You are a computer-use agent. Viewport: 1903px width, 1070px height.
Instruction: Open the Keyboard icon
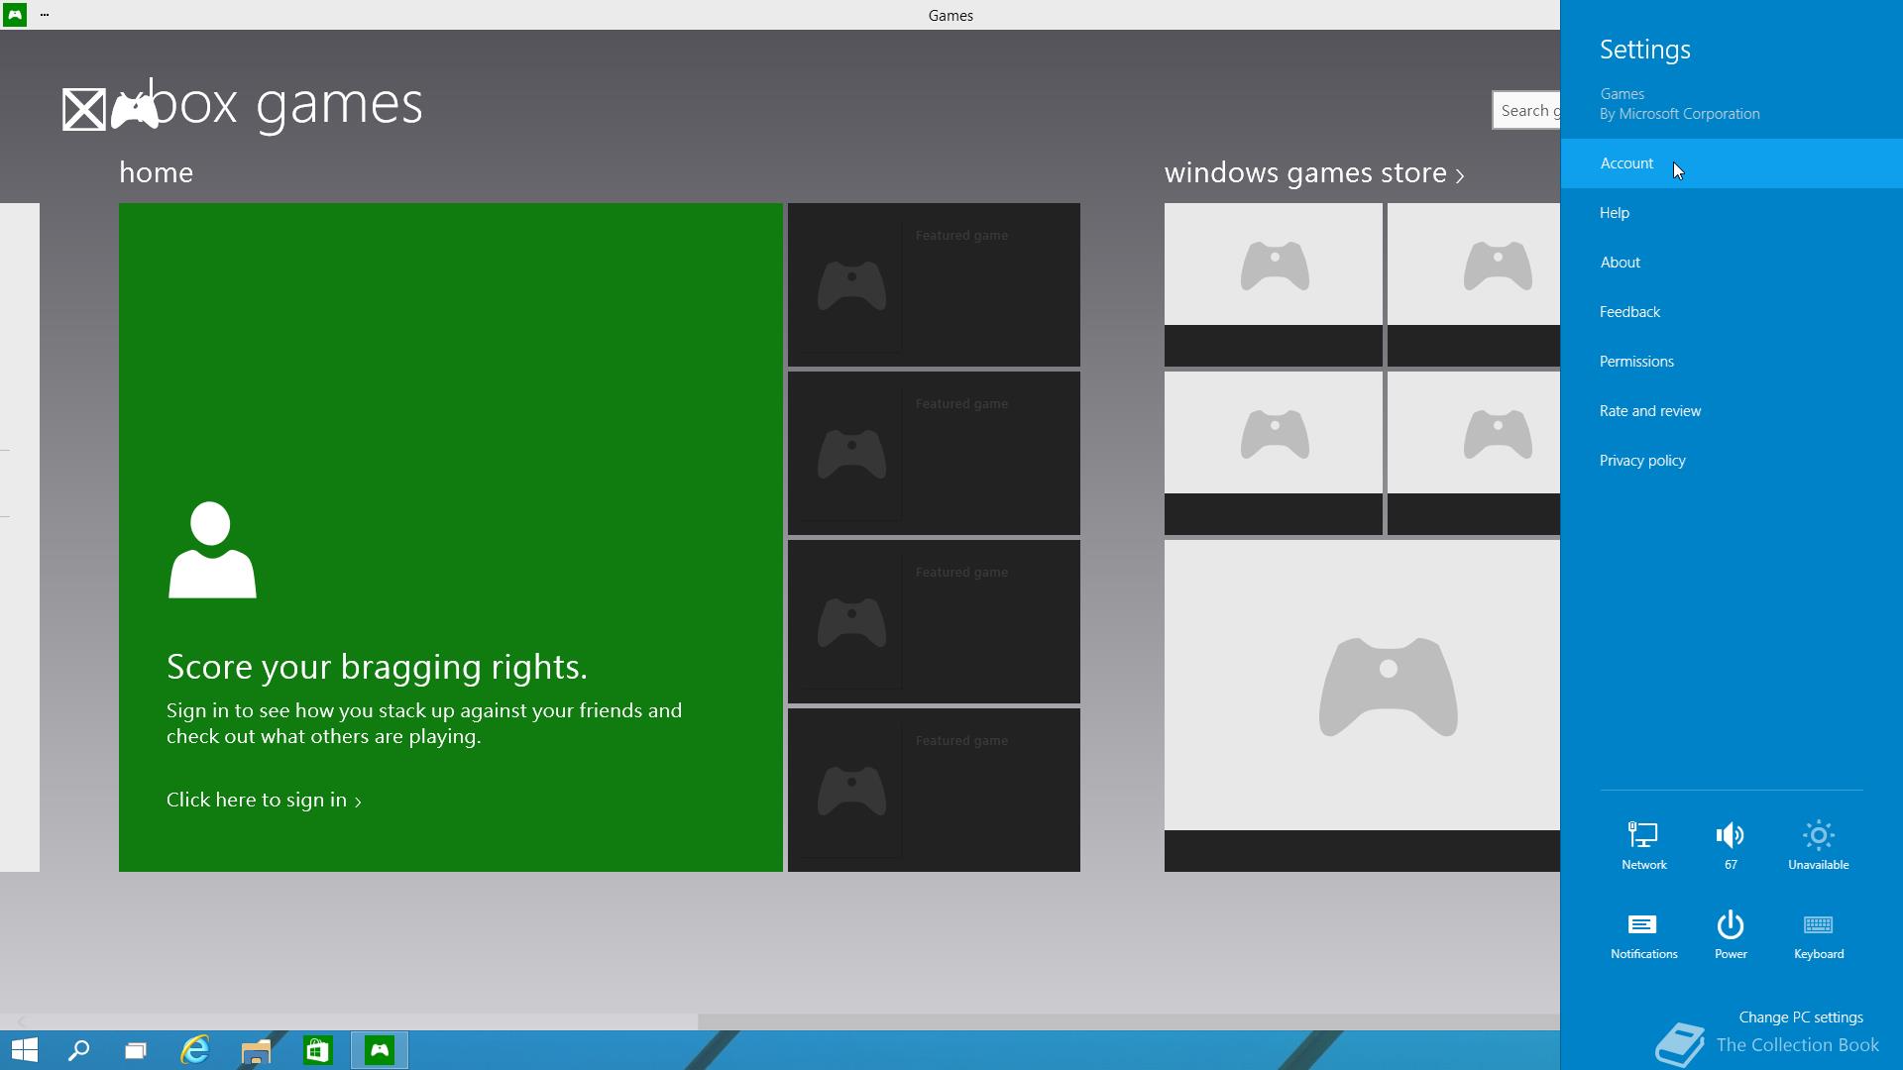(1818, 935)
